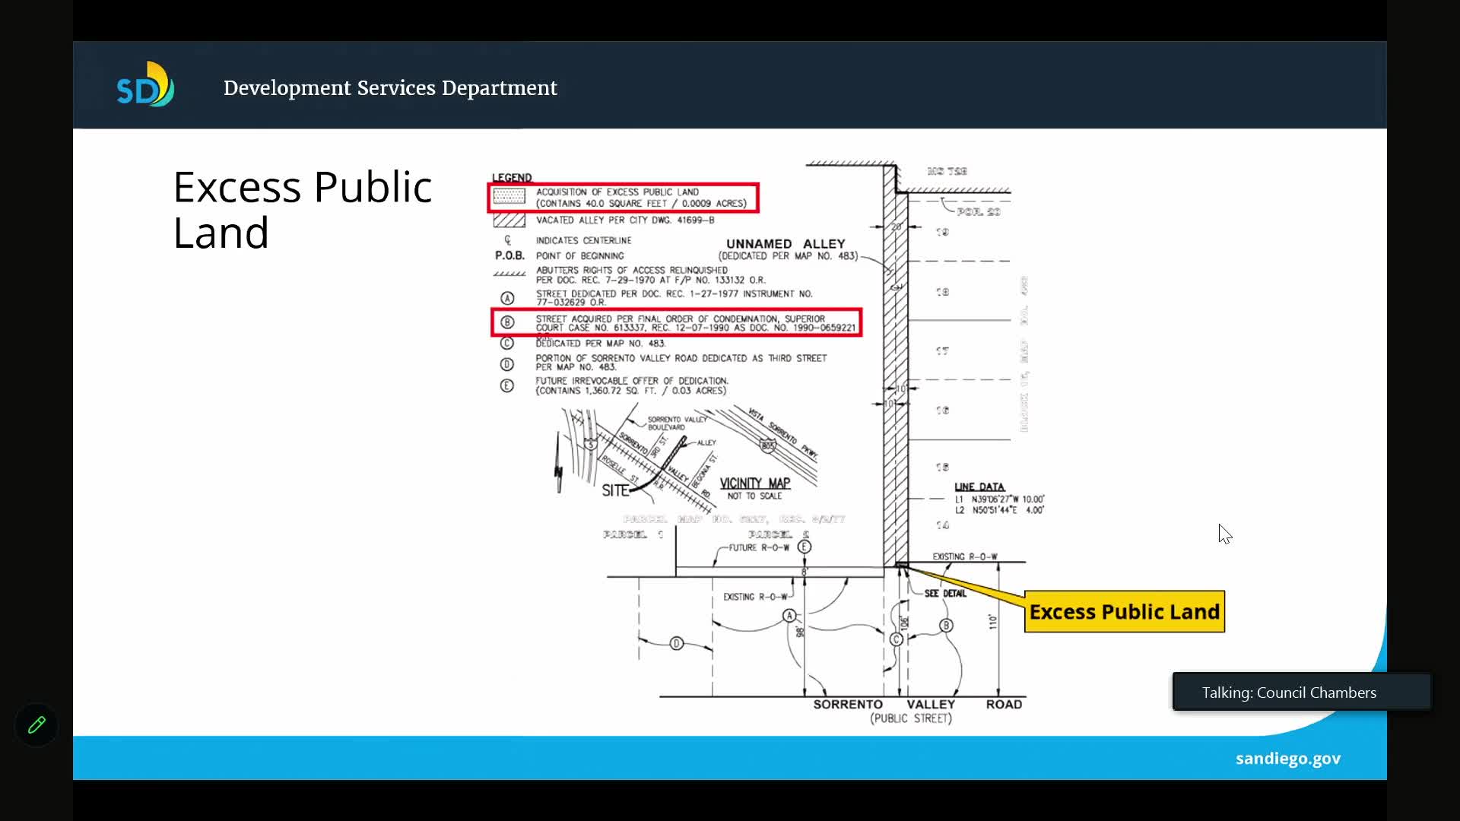Click the green pencil annotation icon

36,725
